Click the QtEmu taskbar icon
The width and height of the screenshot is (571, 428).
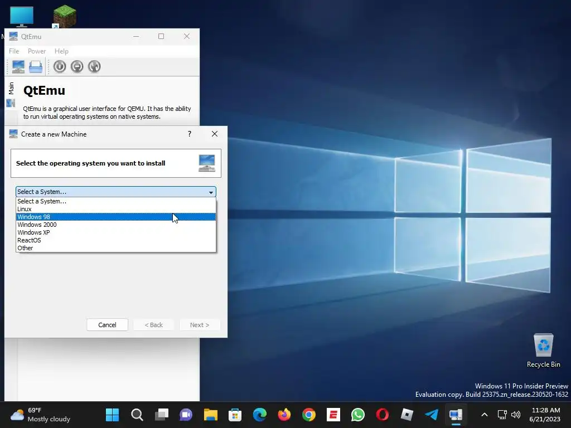tap(456, 415)
